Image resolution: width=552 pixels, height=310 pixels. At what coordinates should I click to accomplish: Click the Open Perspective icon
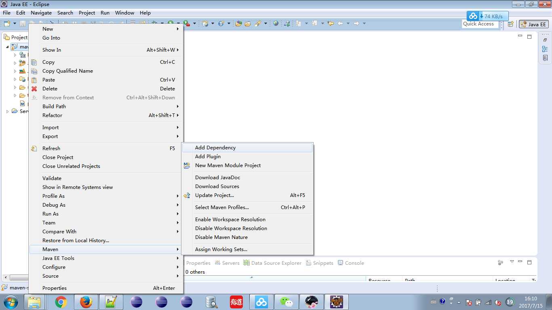coord(510,24)
